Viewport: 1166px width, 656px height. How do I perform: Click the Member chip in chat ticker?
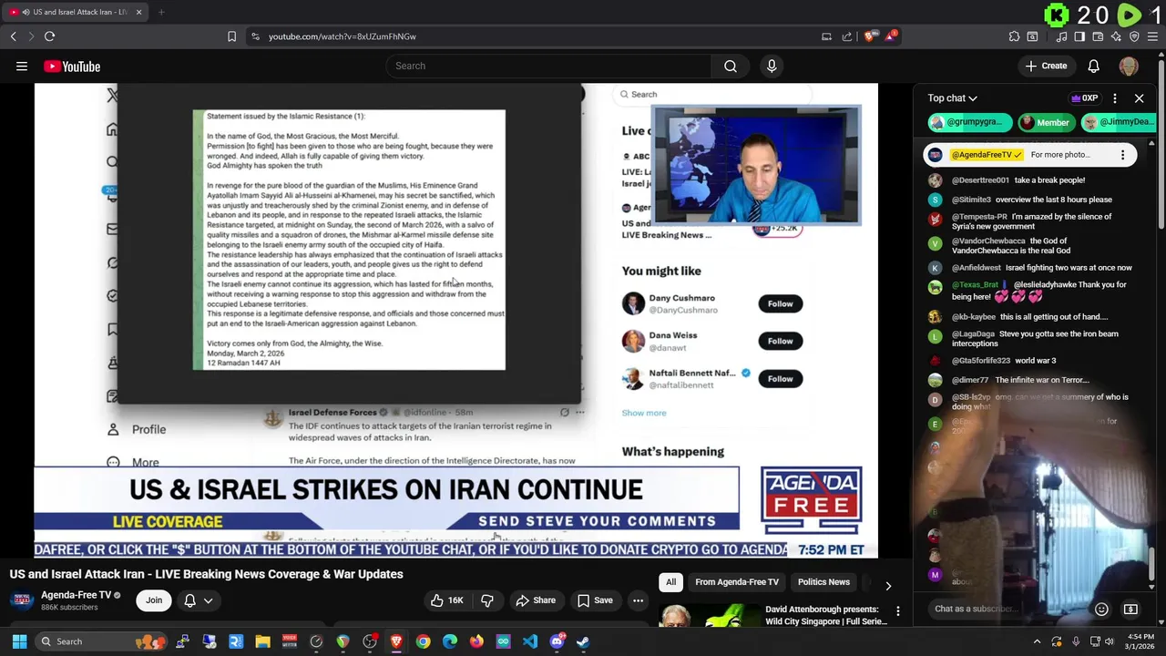click(x=1045, y=122)
